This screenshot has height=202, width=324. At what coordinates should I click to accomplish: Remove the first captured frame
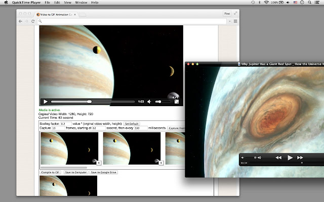99,163
